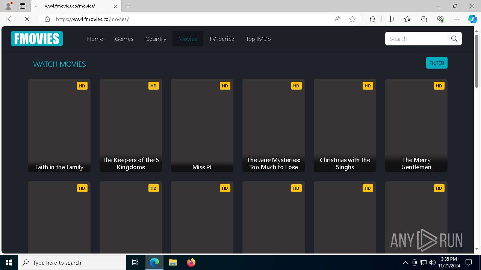The image size is (481, 270).
Task: Open the browser profile icon
Action: click(8, 6)
